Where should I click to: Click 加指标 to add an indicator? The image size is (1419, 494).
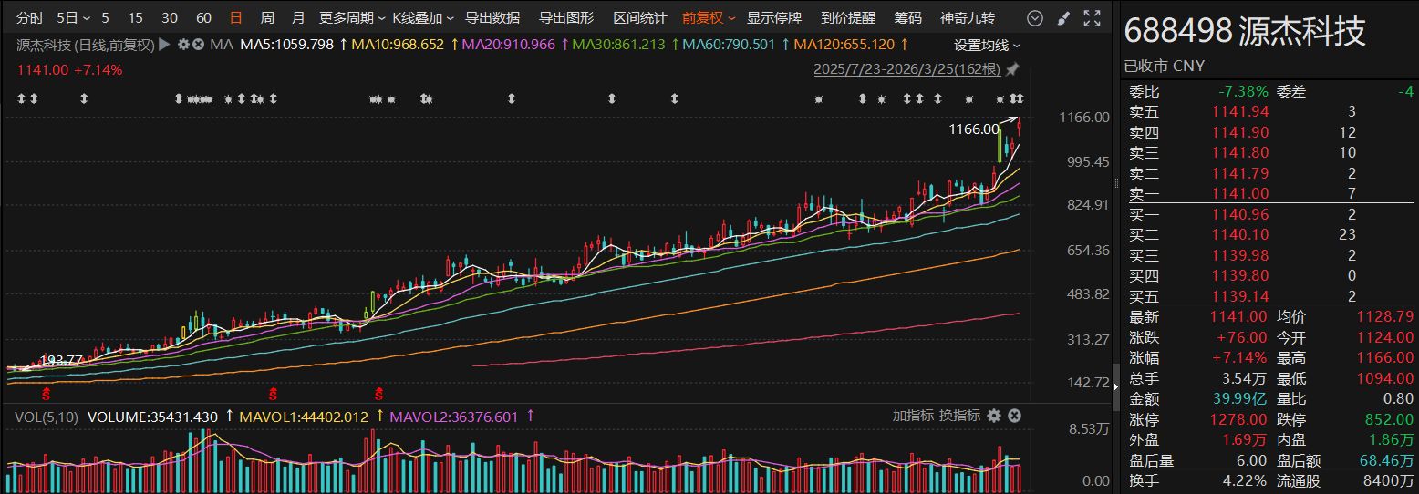913,416
